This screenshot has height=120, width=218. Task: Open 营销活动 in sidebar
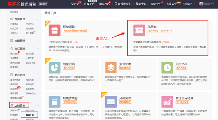pos(14,110)
